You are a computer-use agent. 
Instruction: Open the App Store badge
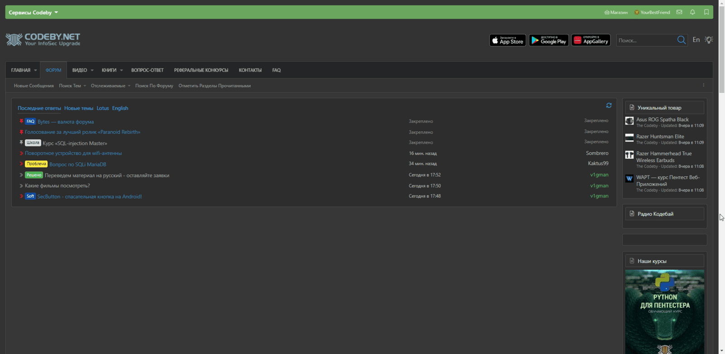point(507,40)
